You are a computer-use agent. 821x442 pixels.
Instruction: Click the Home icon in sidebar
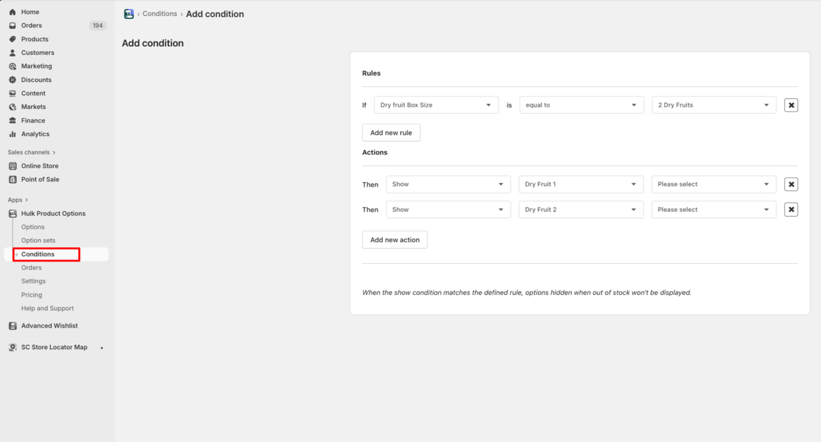pos(13,12)
